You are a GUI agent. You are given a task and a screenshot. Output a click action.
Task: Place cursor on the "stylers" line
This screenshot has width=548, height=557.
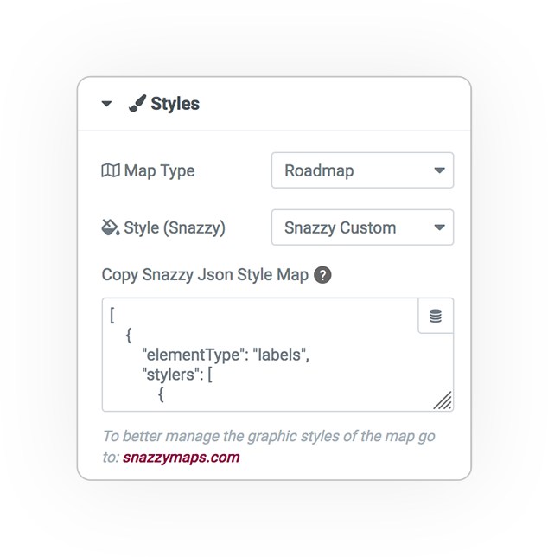[x=177, y=375]
